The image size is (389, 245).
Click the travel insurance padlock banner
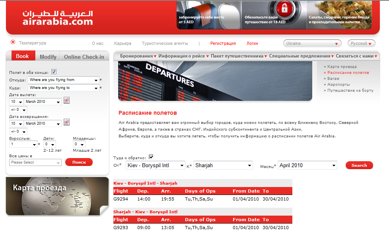pyautogui.click(x=274, y=15)
